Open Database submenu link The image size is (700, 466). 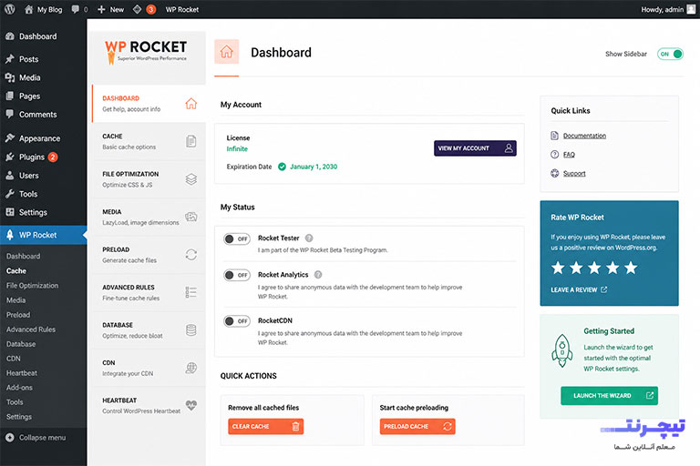(x=21, y=344)
